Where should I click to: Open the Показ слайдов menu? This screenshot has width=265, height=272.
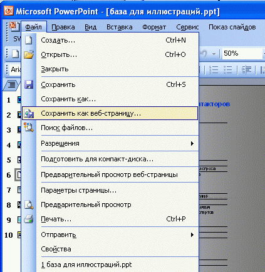click(232, 27)
